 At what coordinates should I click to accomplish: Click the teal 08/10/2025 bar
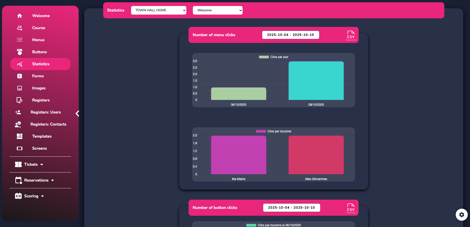coord(316,81)
